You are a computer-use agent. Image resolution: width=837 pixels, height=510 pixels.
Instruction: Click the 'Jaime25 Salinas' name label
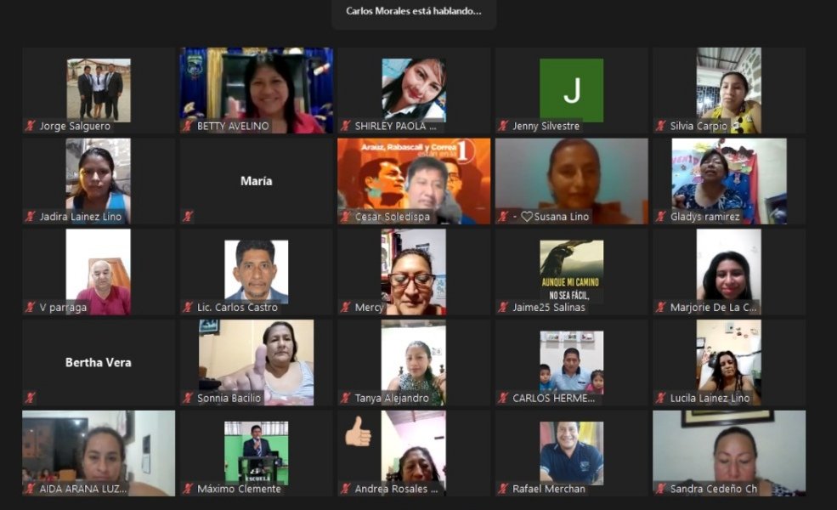click(549, 308)
